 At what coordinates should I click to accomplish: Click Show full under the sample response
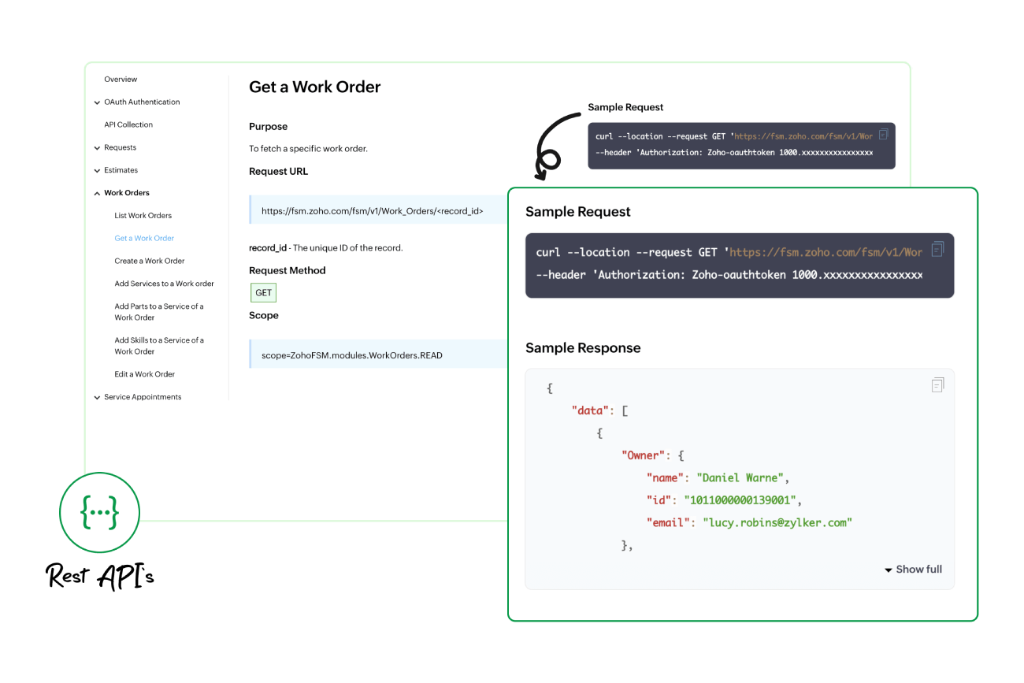(x=913, y=570)
